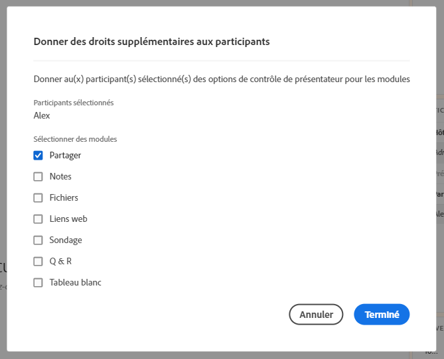
Task: Click the "Sélectionner des modules" heading
Action: (75, 139)
